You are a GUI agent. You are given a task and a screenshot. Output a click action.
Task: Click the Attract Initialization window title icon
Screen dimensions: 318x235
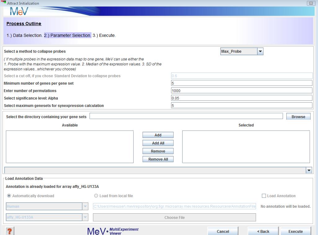pos(3,3)
